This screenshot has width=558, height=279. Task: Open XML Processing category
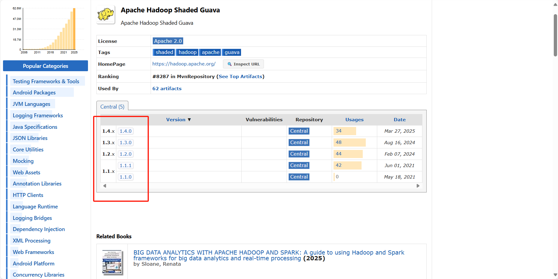[x=32, y=241]
